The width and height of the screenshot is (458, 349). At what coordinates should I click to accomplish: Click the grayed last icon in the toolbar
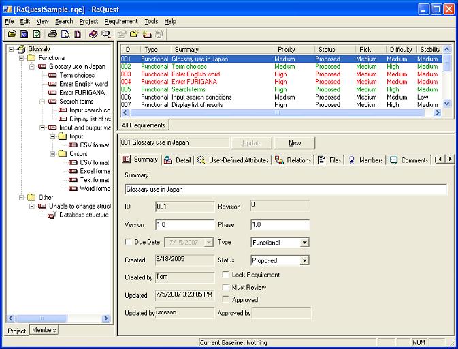pos(159,34)
